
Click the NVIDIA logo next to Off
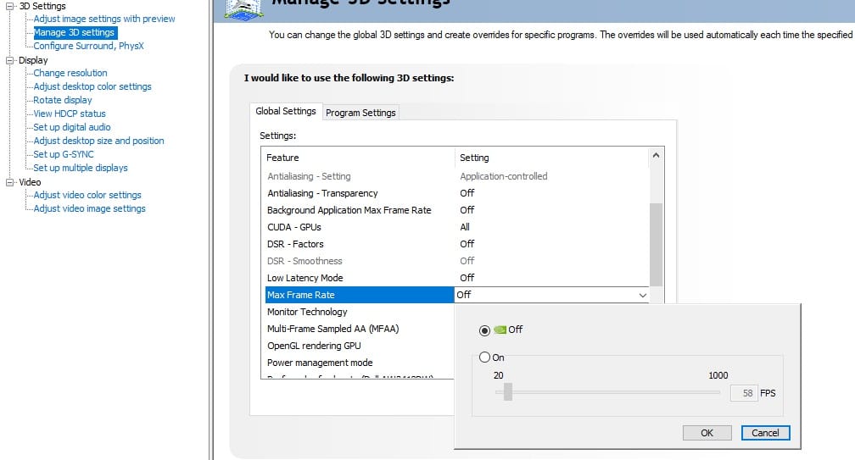[500, 330]
